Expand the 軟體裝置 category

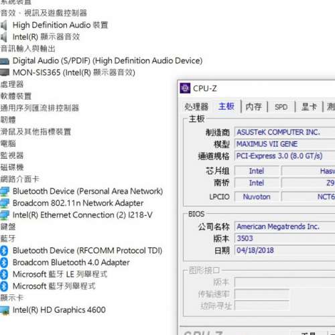coord(16,96)
